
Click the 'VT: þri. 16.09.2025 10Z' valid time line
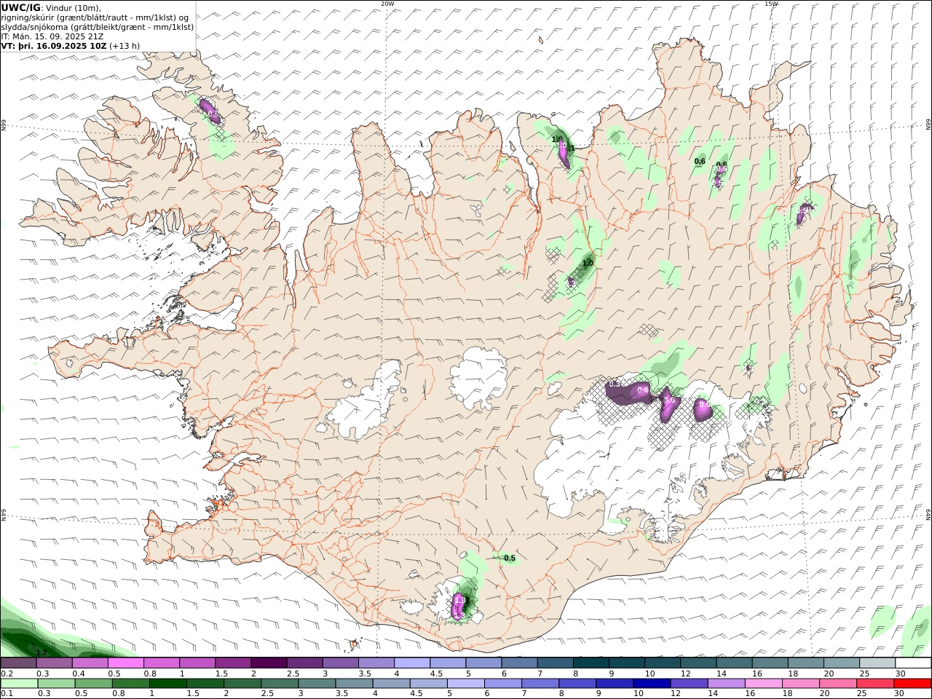[54, 45]
